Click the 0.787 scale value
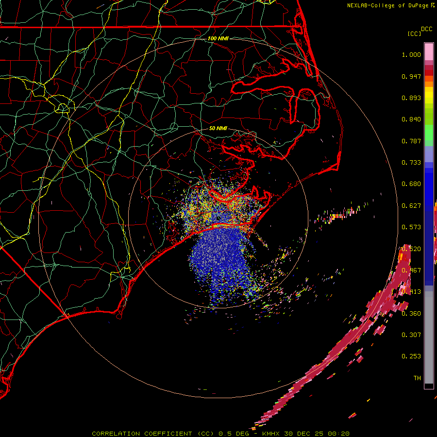This screenshot has height=437, width=437. (x=411, y=141)
